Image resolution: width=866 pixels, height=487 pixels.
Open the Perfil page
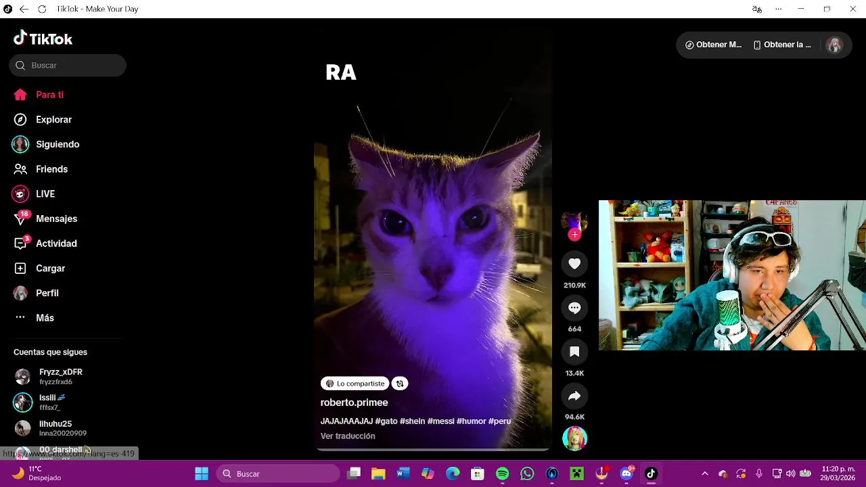[x=36, y=293]
